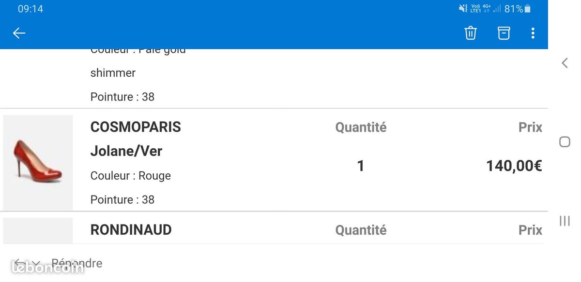
Task: Open the three-dot overflow menu
Action: coord(533,33)
